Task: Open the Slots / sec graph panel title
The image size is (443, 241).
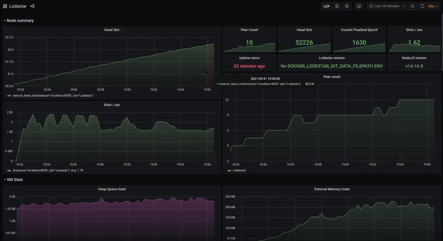Action: pos(112,105)
